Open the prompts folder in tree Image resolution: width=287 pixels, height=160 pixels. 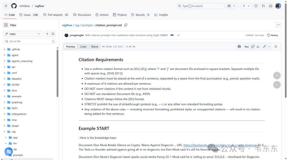18,155
